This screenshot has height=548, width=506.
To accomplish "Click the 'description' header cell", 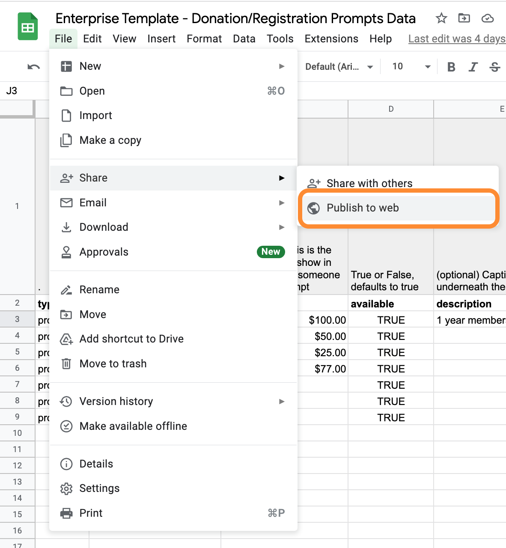I will tap(470, 304).
